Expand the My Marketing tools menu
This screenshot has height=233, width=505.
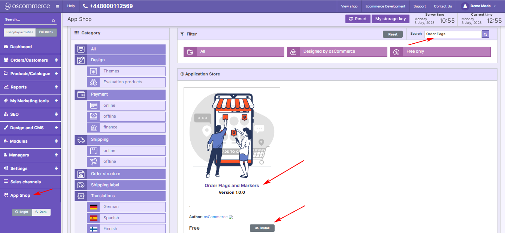point(56,101)
